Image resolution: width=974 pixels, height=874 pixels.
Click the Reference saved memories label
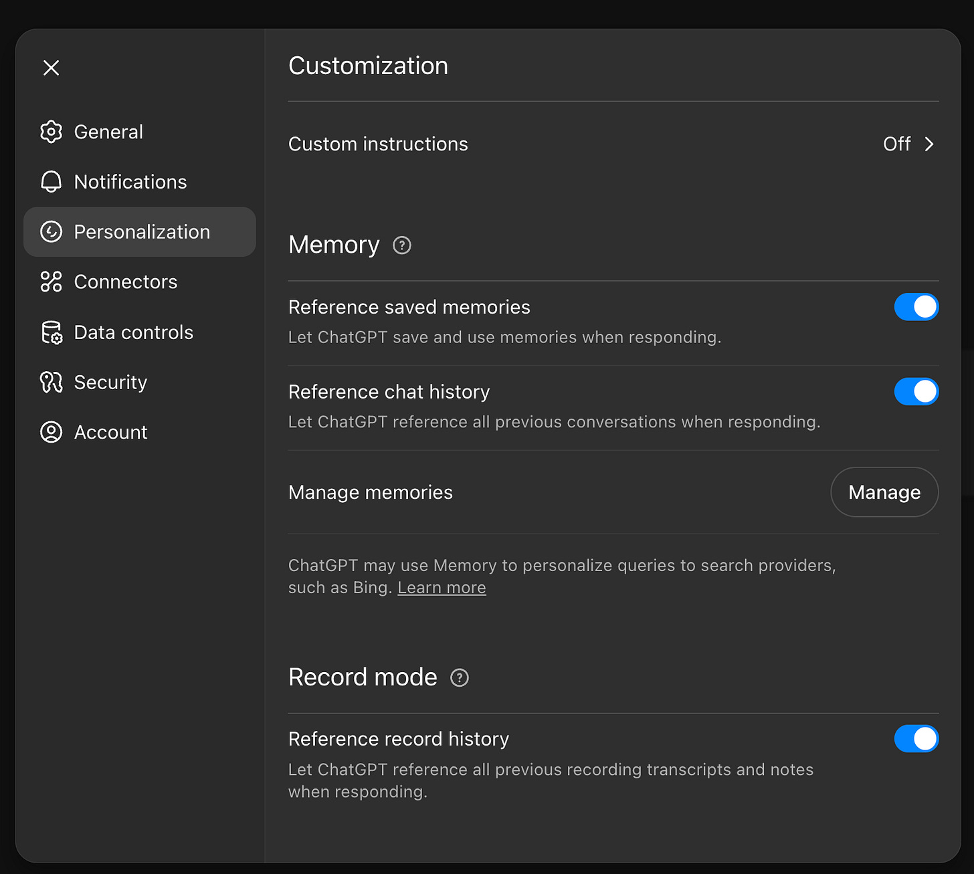(x=409, y=307)
